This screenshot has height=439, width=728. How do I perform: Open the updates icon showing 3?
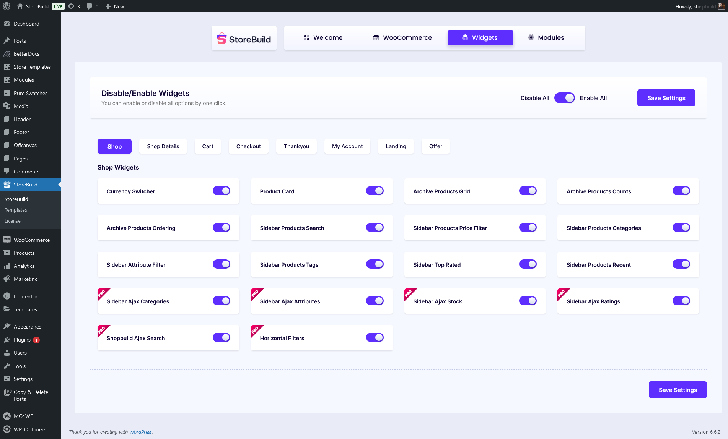[x=71, y=6]
